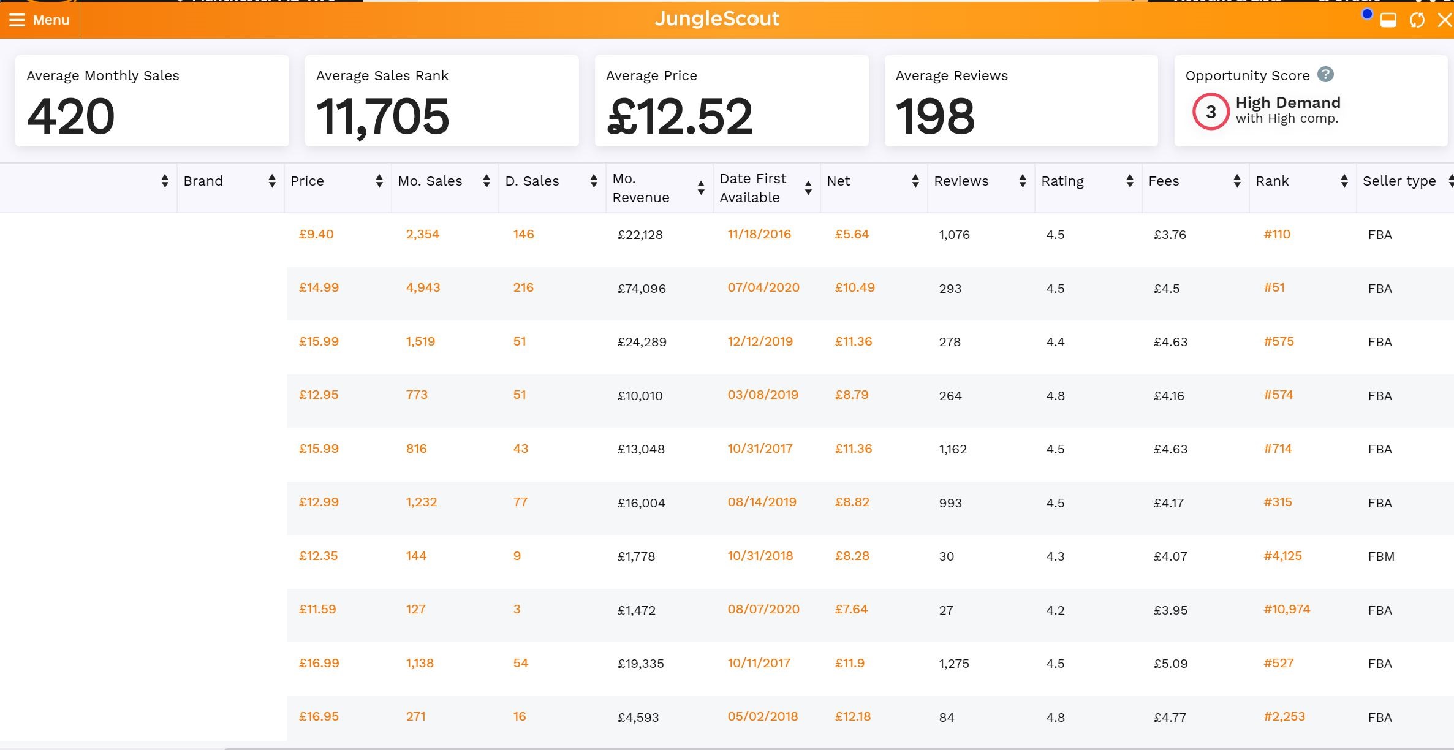The width and height of the screenshot is (1454, 750).
Task: Click the window dock layout icon
Action: tap(1388, 20)
